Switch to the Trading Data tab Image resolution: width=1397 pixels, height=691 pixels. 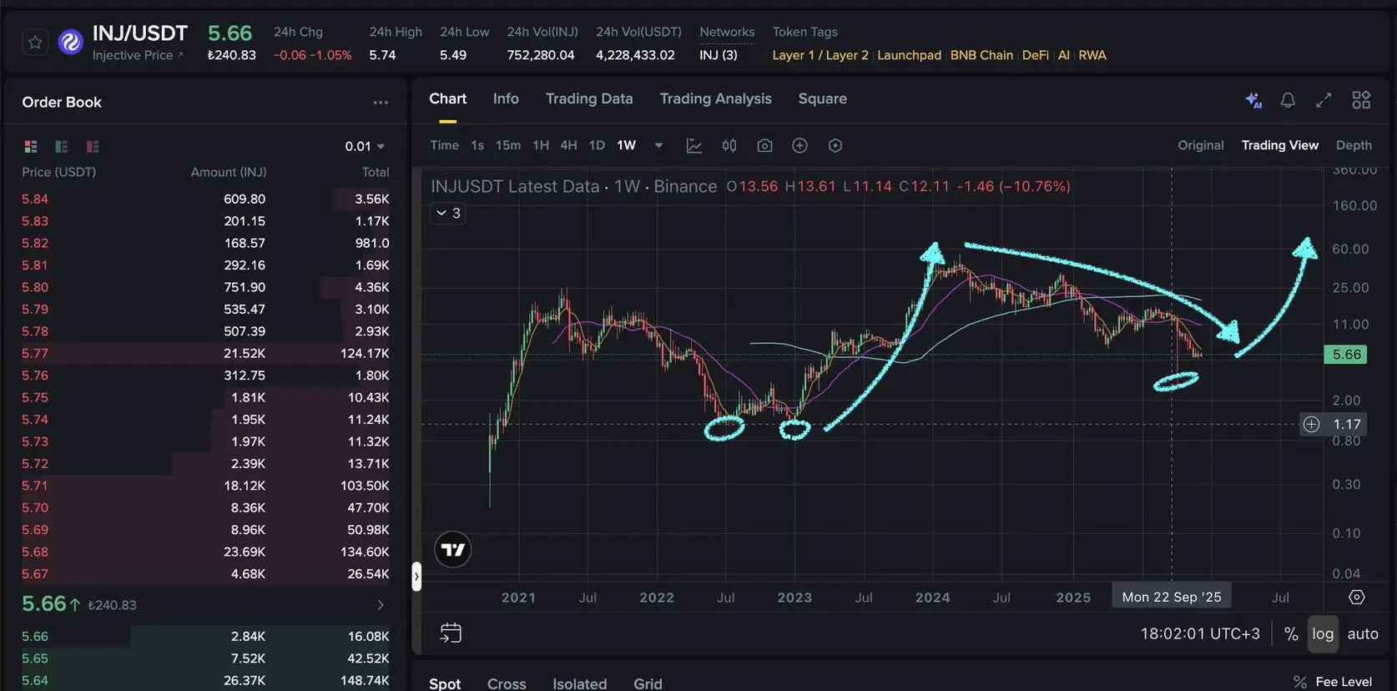pos(589,98)
